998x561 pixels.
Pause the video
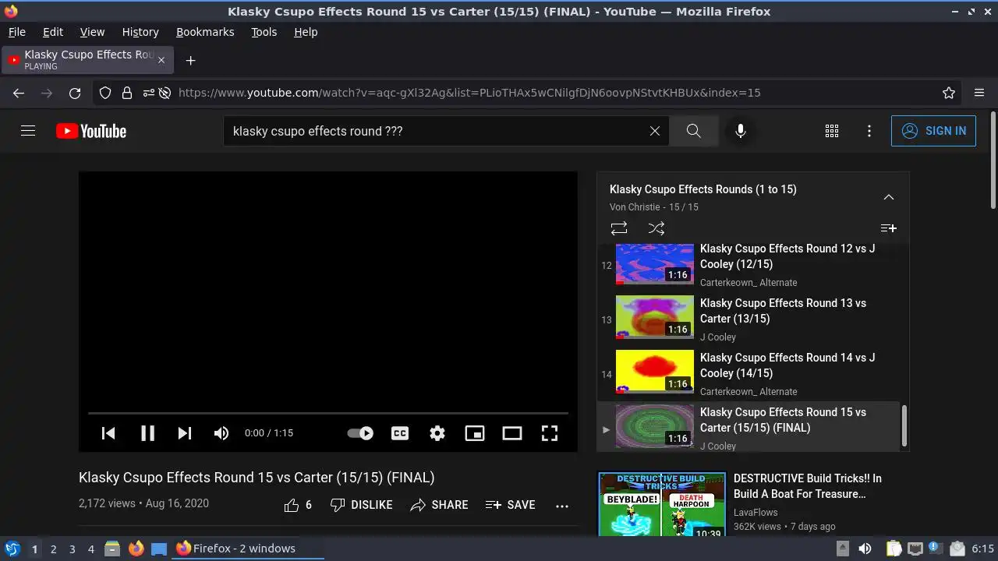(147, 433)
